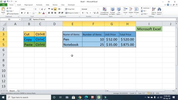Click the Paste clipboard icon

pos(3,9)
